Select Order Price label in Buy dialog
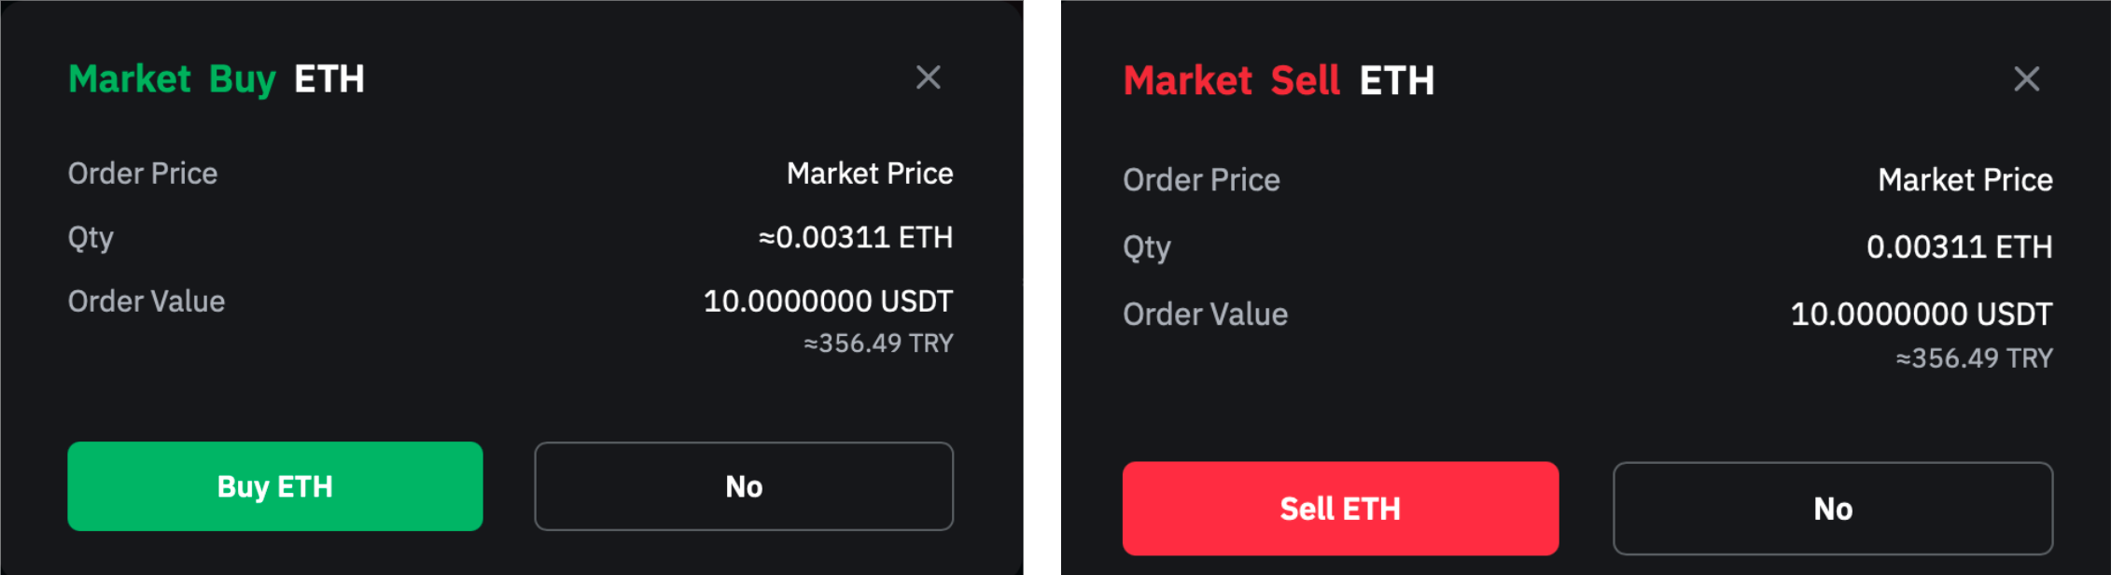 click(x=143, y=174)
